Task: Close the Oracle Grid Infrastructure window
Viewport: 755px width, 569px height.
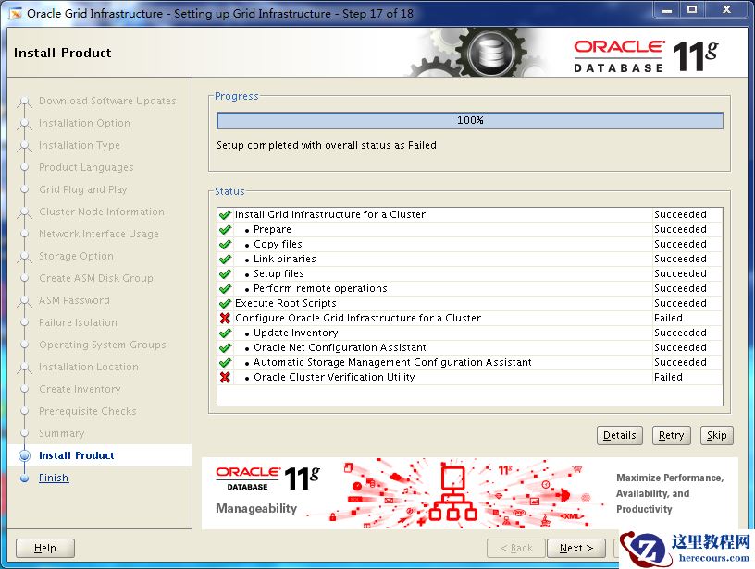Action: (x=727, y=10)
